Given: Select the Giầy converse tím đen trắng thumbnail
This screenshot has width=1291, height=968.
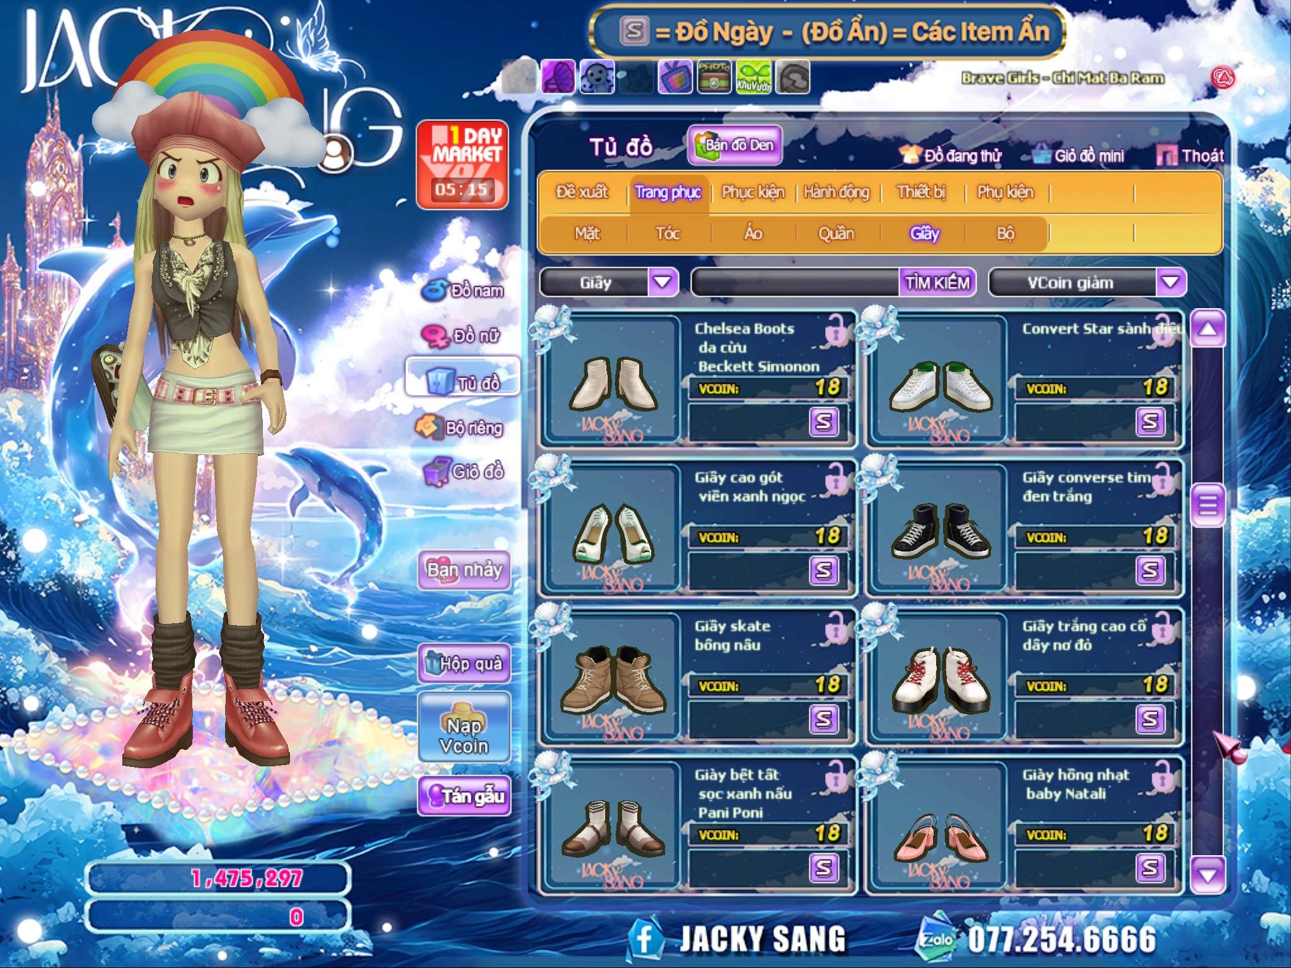Looking at the screenshot, I should point(939,529).
